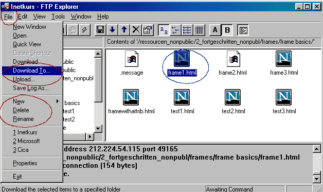Switch to details view mode
The width and height of the screenshot is (323, 192).
(199, 30)
